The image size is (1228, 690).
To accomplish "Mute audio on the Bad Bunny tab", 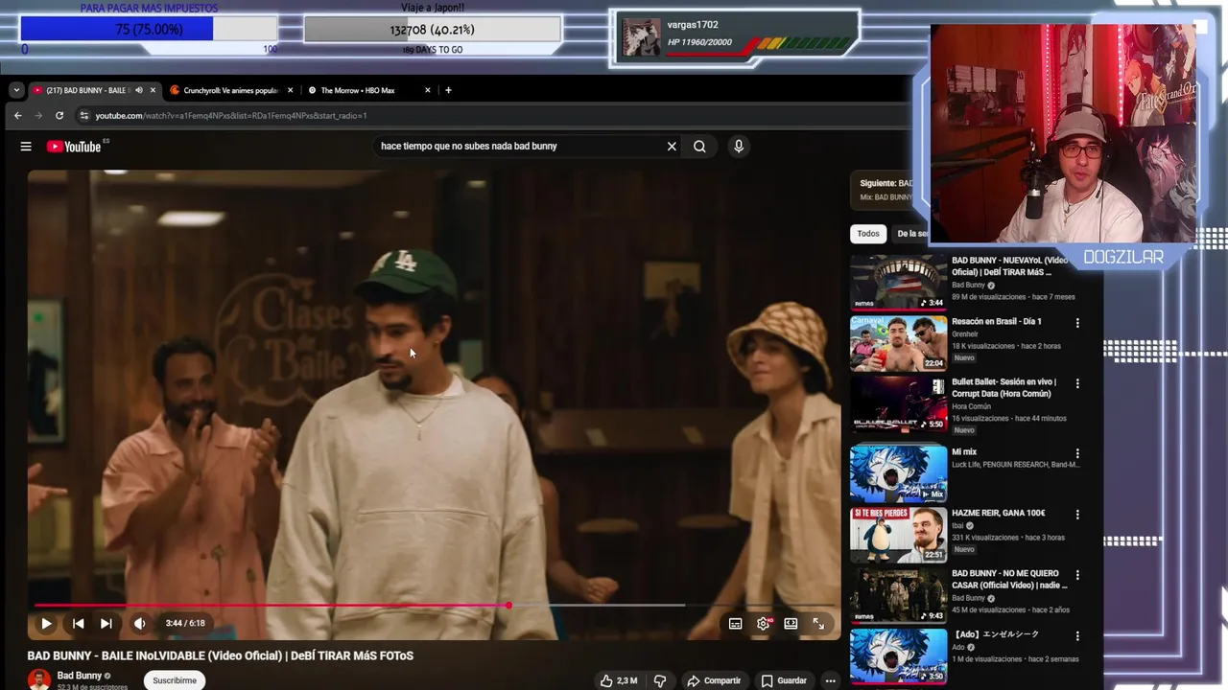I will point(138,90).
